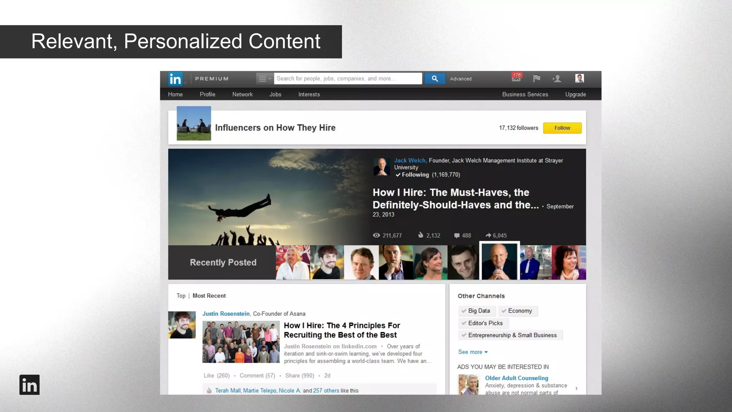Open the notifications flag icon

click(x=536, y=78)
